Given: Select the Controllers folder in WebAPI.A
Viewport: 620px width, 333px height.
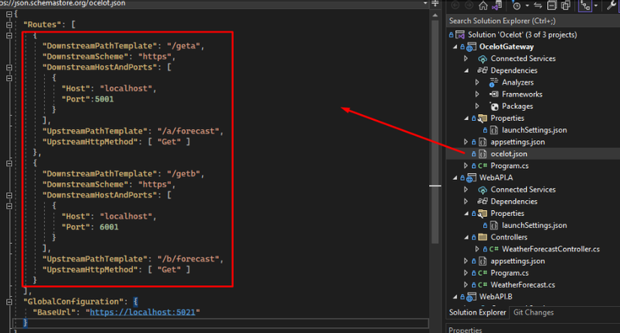Looking at the screenshot, I should pyautogui.click(x=509, y=237).
